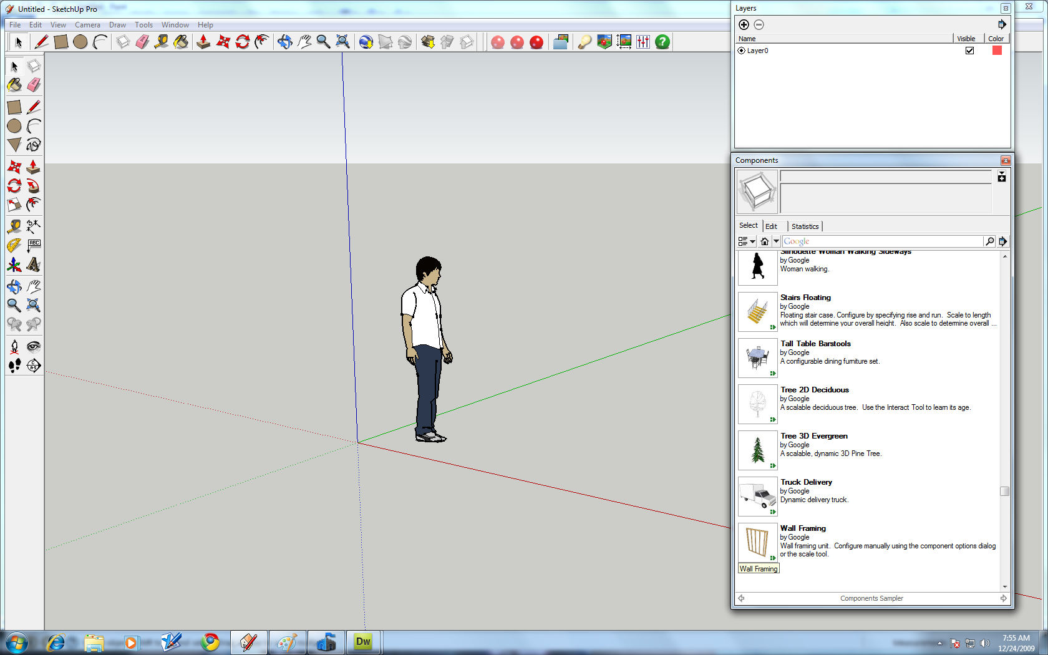Click the Get Models icon in top toolbar

click(428, 42)
